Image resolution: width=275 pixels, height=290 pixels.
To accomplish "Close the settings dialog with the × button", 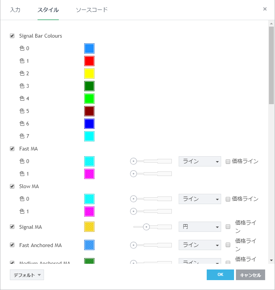I will coord(265,9).
